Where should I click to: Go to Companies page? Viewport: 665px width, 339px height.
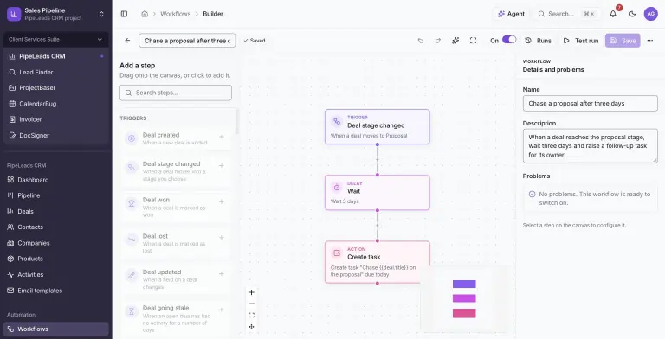tap(55, 243)
